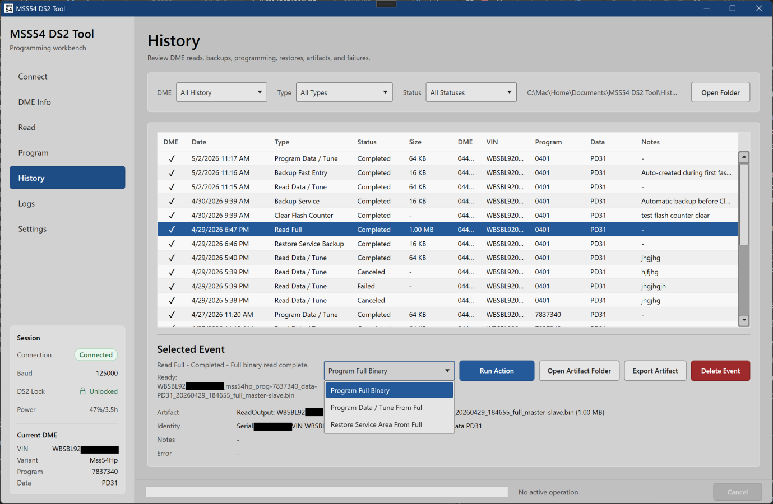The height and width of the screenshot is (504, 773).
Task: Choose Restore Service Area From Full option
Action: [x=389, y=425]
